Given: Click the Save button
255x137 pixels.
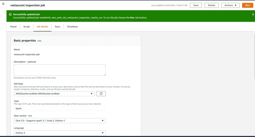Looking at the screenshot, I should pos(196,5).
